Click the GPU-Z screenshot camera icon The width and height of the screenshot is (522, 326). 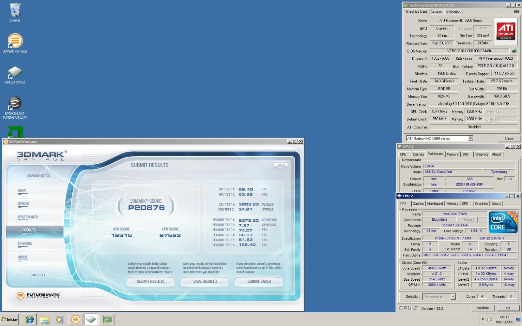click(516, 11)
